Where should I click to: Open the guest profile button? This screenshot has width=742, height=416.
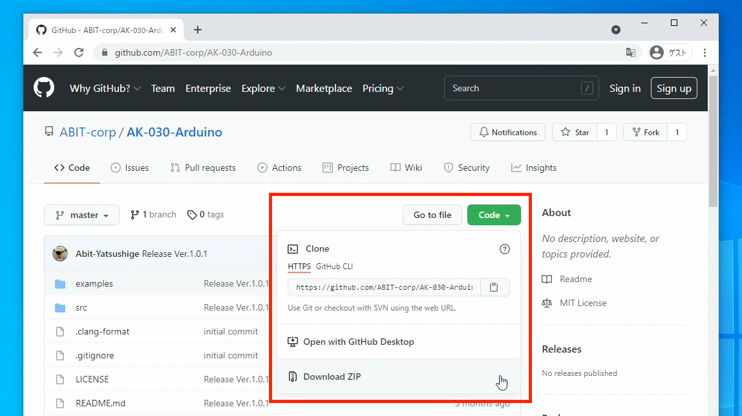tap(669, 52)
